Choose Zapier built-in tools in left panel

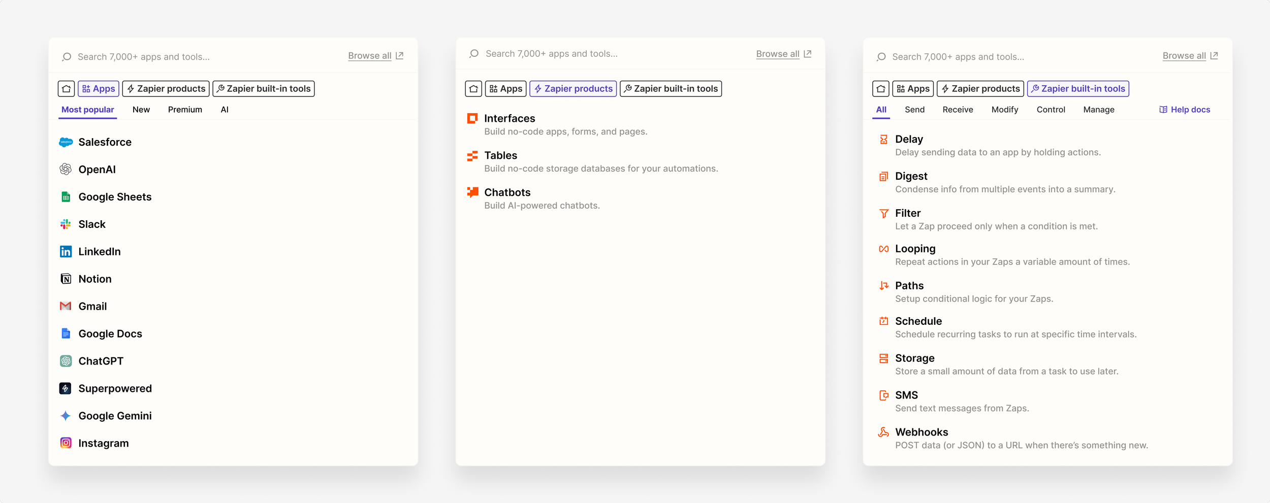(264, 89)
